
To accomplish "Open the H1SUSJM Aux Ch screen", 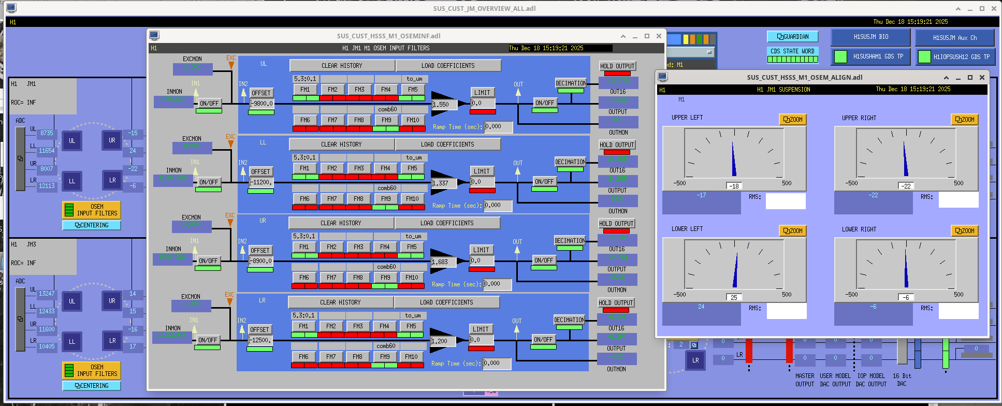I will 954,38.
